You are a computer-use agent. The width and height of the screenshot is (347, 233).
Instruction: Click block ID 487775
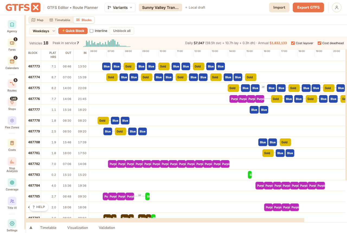[34, 88]
